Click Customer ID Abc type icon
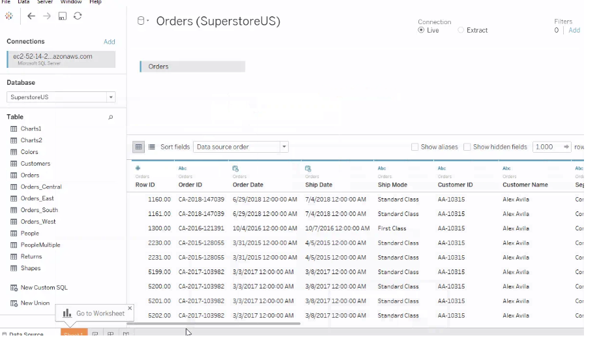Screen dimensions: 599x342 [x=442, y=168]
